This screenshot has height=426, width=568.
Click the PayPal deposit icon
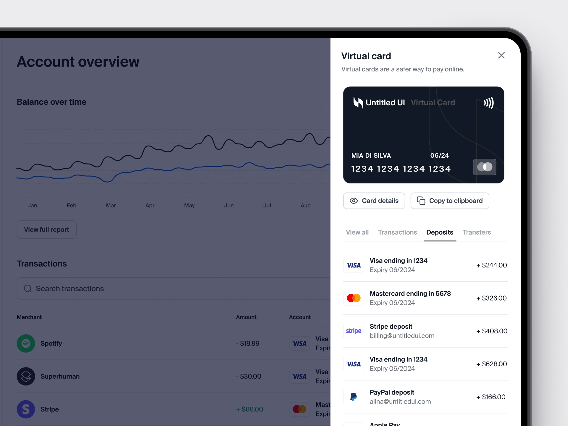click(354, 397)
